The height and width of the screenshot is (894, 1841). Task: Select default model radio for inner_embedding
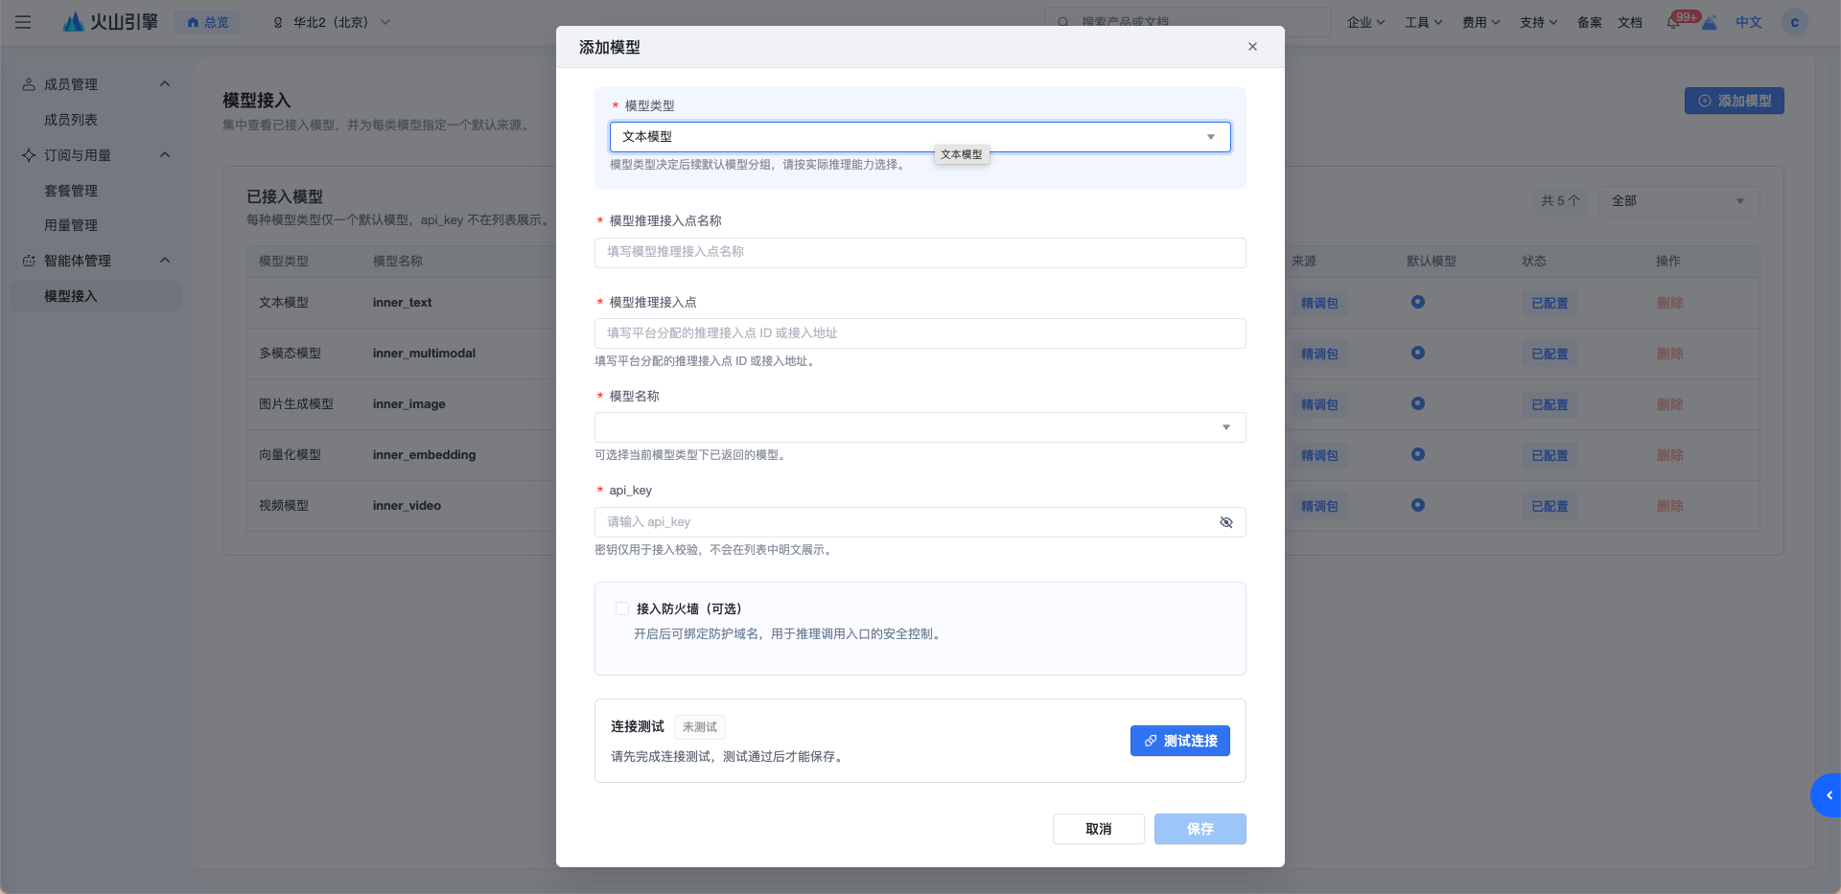pos(1417,454)
